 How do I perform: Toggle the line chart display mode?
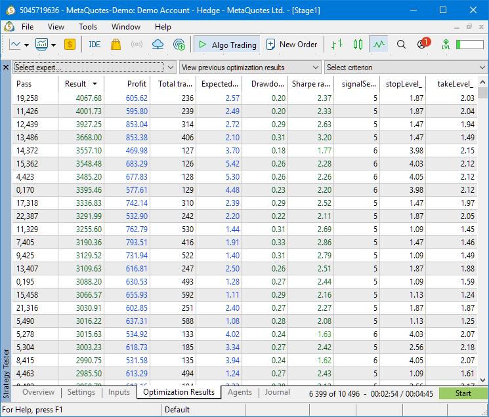[379, 45]
